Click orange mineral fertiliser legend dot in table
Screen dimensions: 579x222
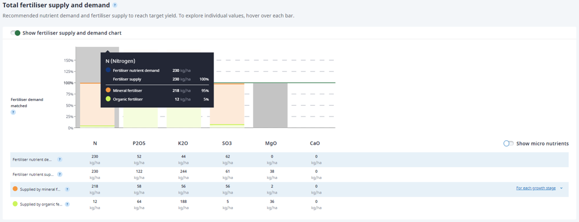point(15,189)
